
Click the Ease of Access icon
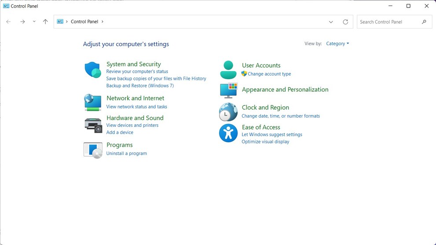point(228,133)
